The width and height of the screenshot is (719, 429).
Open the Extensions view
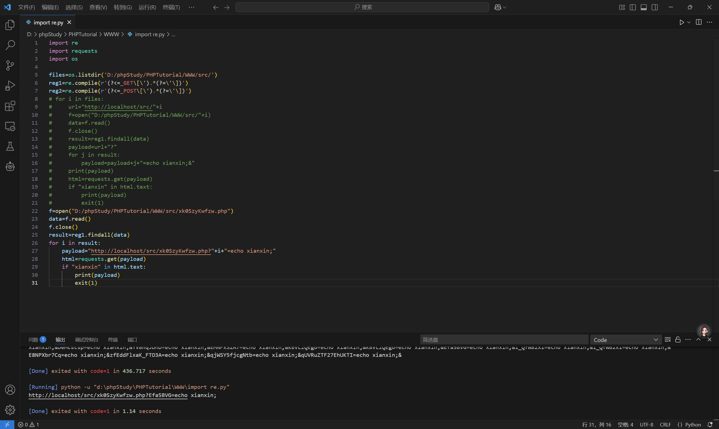pyautogui.click(x=10, y=106)
